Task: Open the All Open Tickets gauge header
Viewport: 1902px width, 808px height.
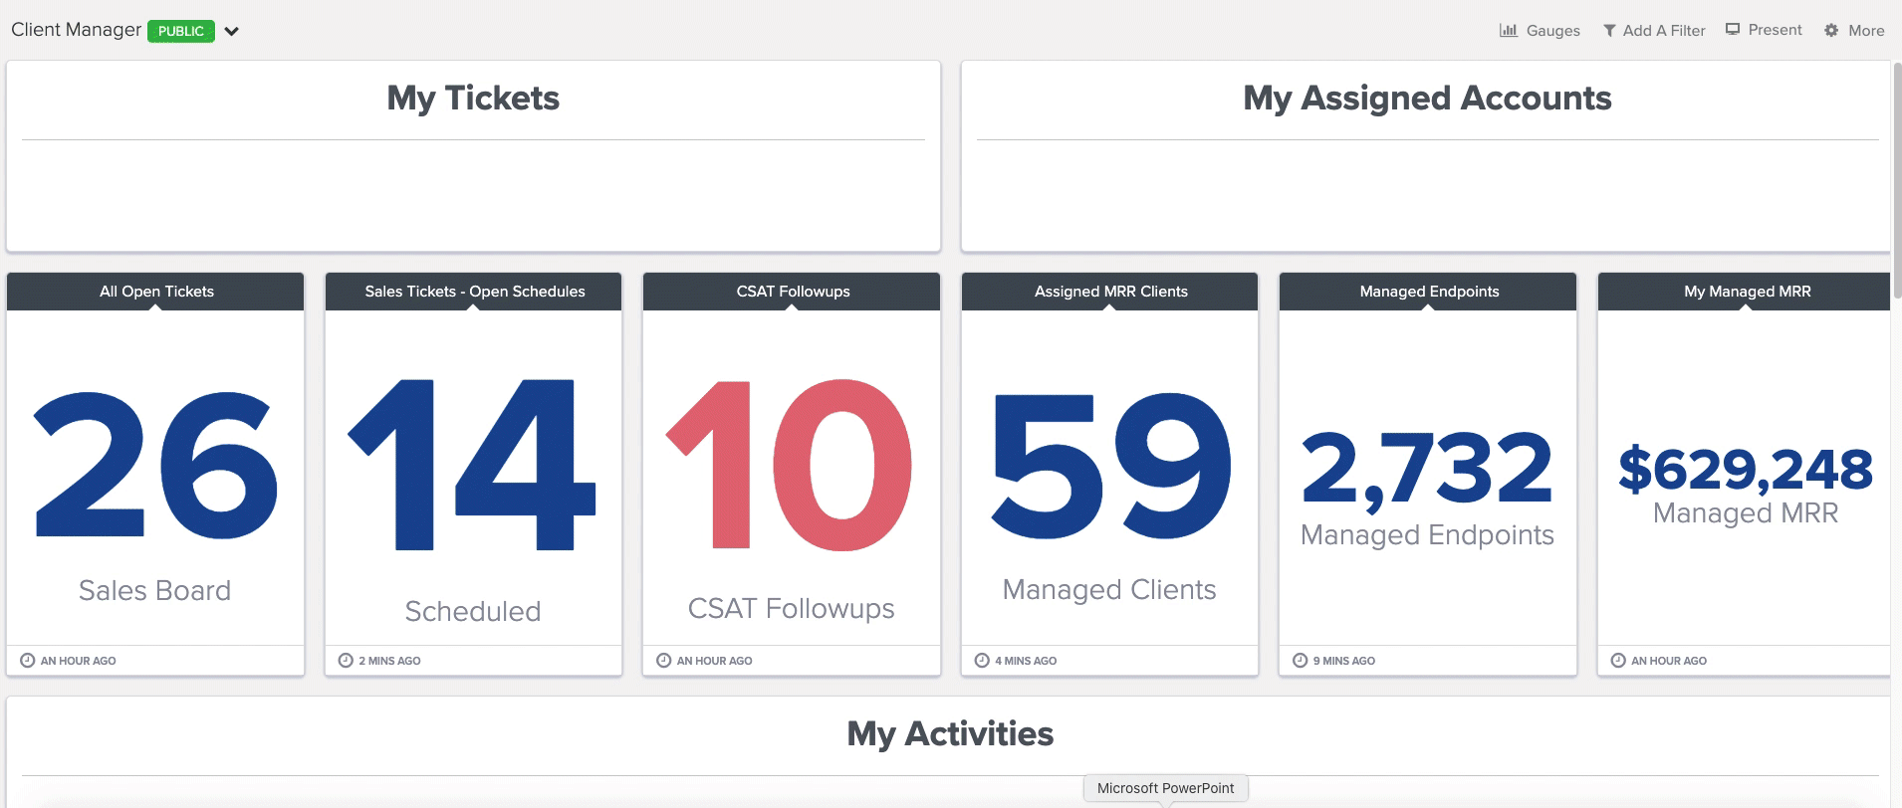Action: [x=155, y=292]
